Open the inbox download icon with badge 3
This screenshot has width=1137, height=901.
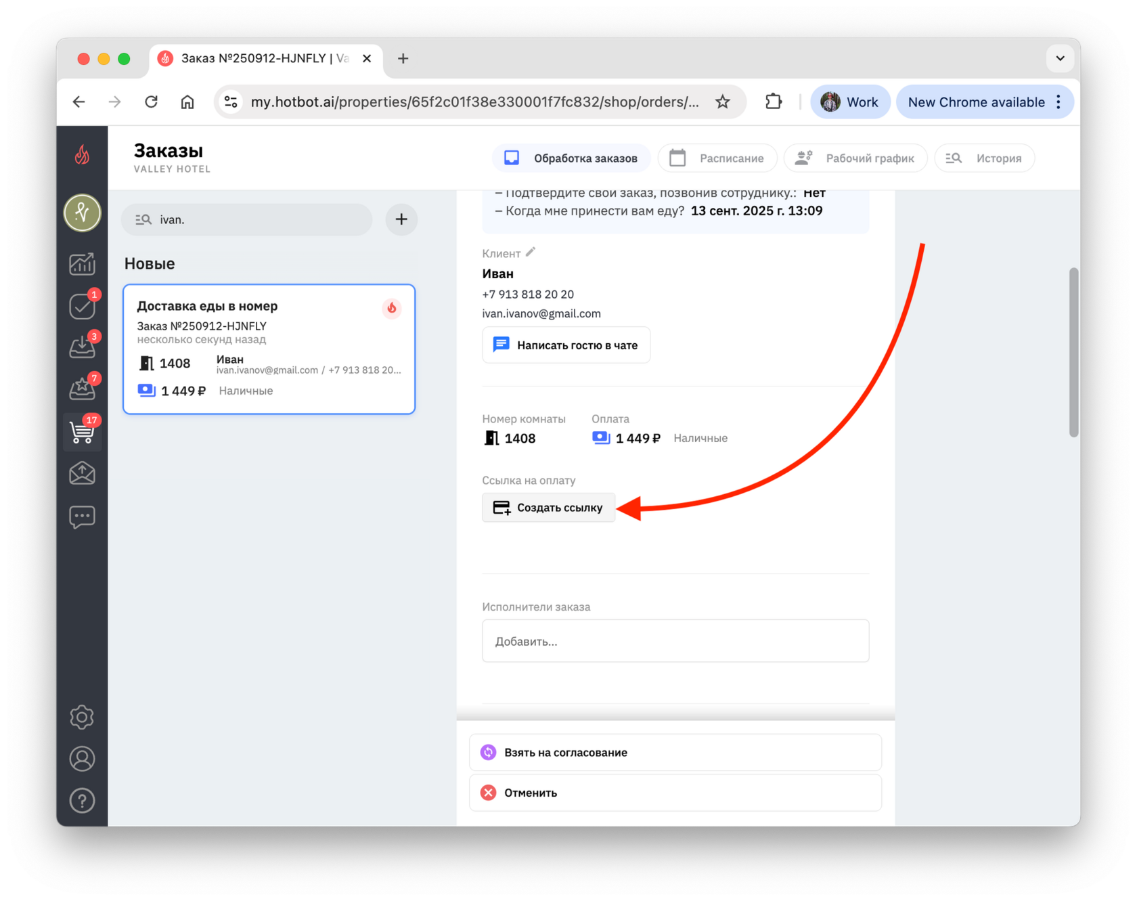click(x=82, y=347)
